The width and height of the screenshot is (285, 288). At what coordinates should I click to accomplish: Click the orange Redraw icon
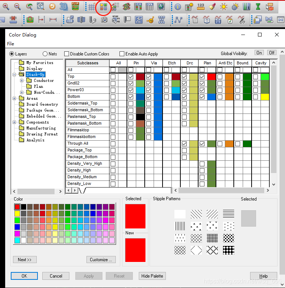coord(52,7)
